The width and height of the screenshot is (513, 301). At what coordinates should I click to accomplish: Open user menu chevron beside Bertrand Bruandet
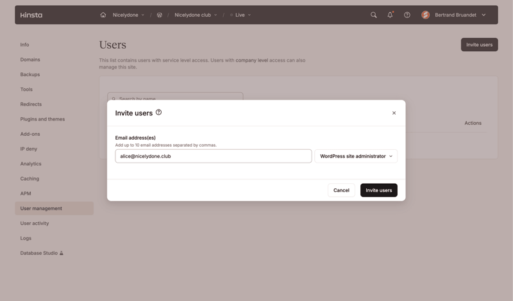pos(484,15)
